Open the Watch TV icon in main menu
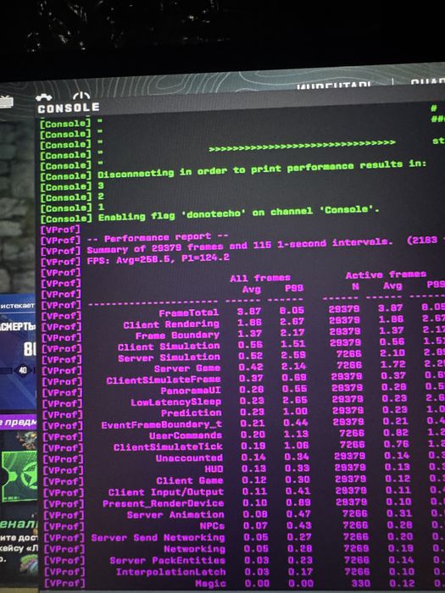Screen dimensions: 445x593 point(6,102)
